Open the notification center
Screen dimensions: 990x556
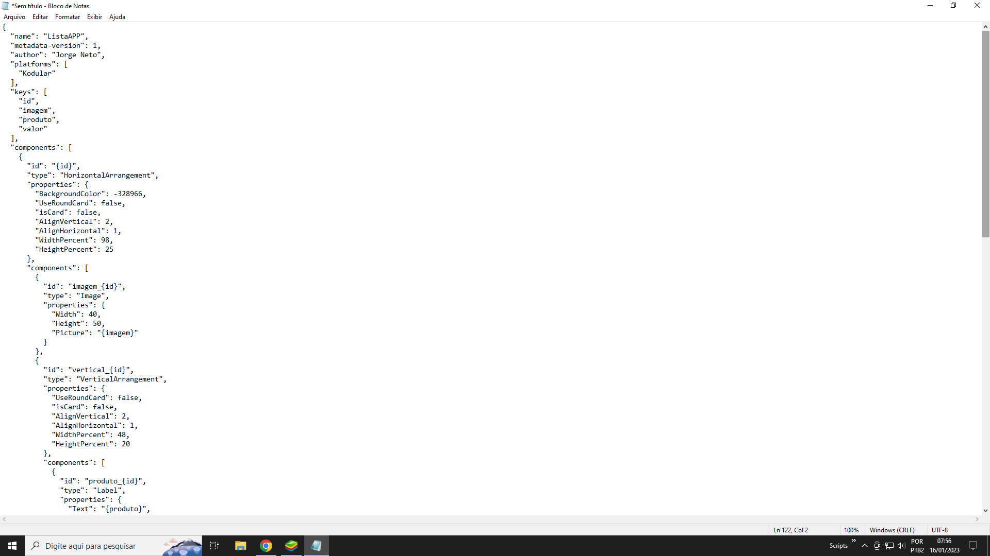click(x=973, y=546)
